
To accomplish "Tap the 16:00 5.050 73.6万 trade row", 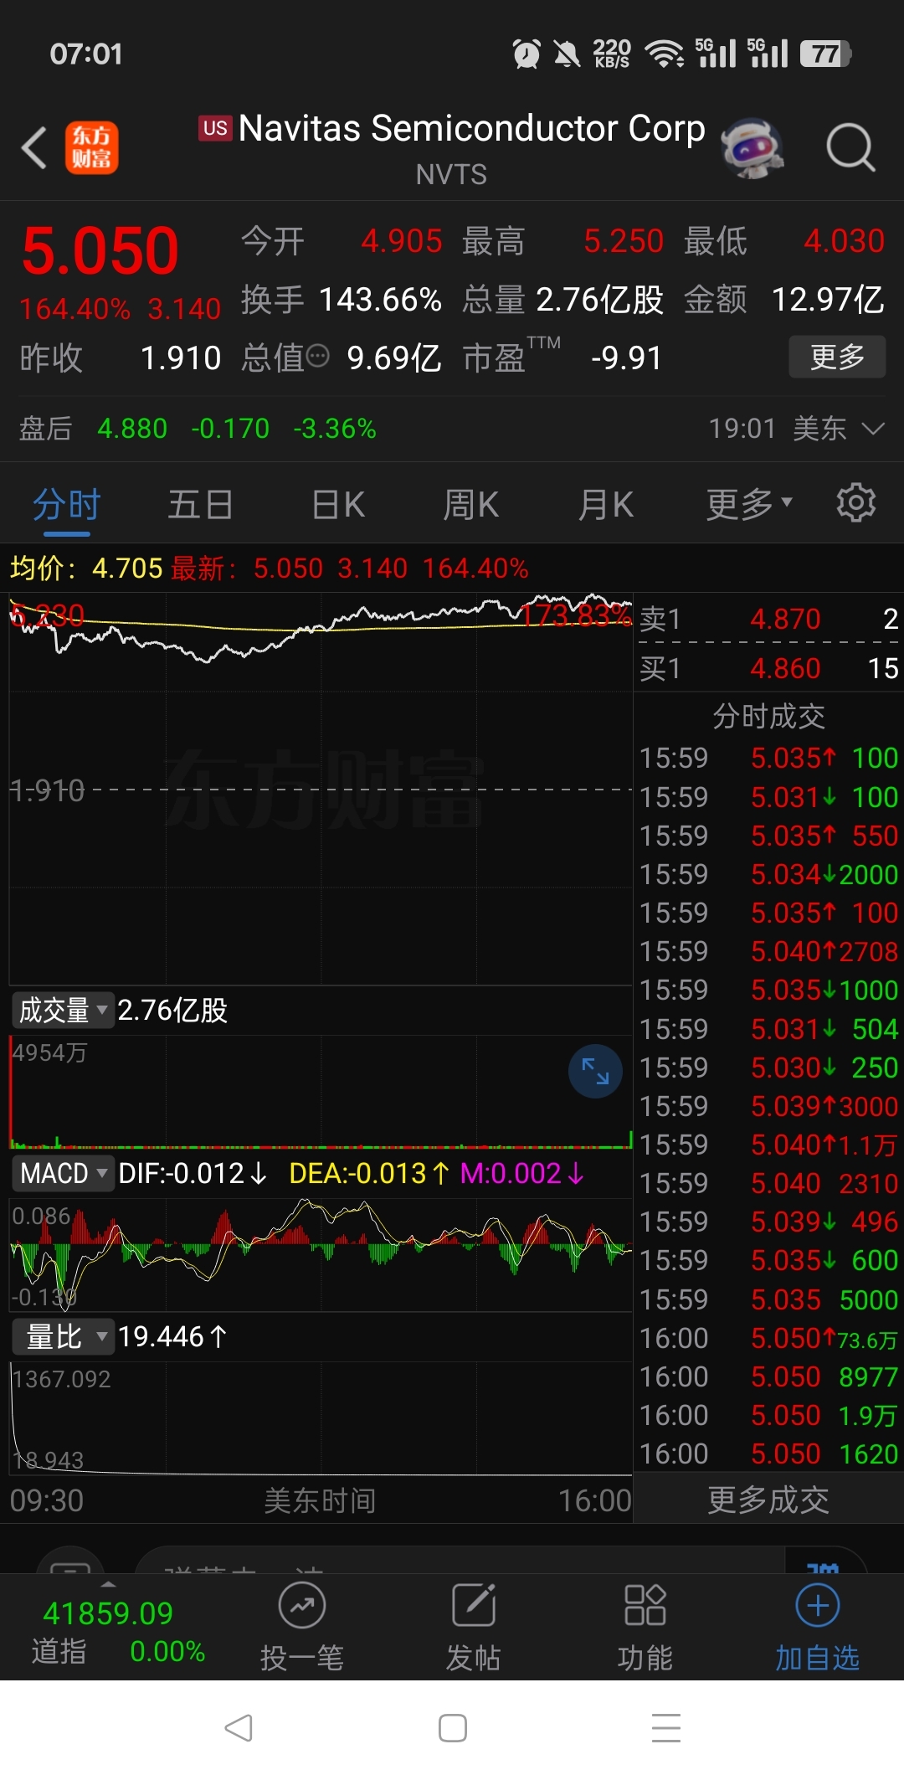I will [768, 1338].
